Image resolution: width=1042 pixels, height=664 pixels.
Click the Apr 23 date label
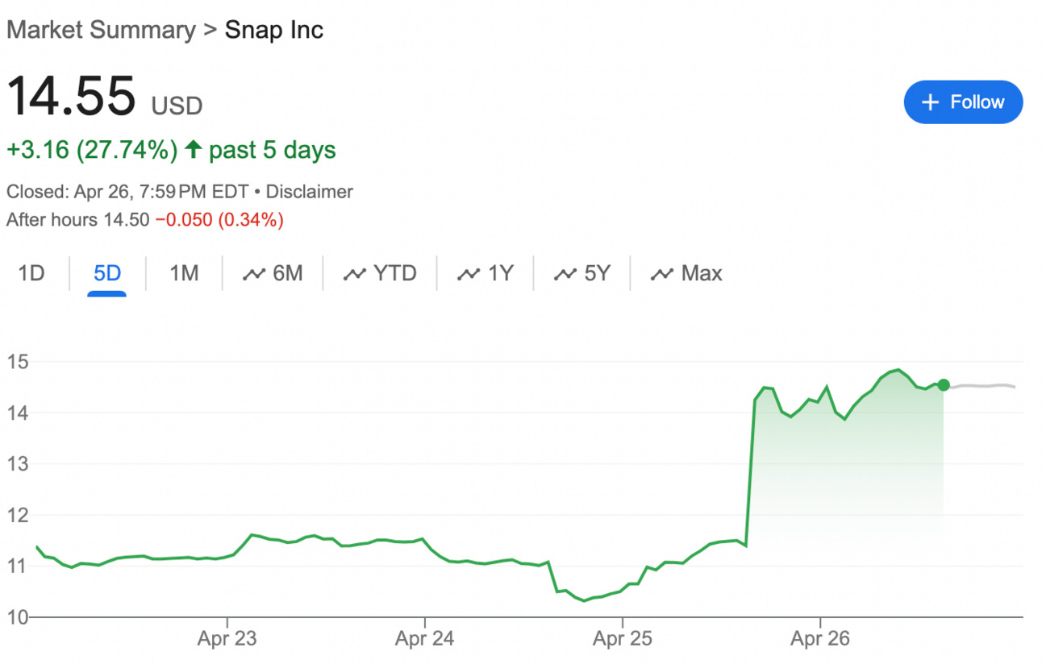tap(227, 639)
